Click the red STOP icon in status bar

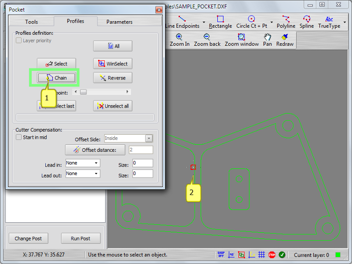pyautogui.click(x=272, y=255)
